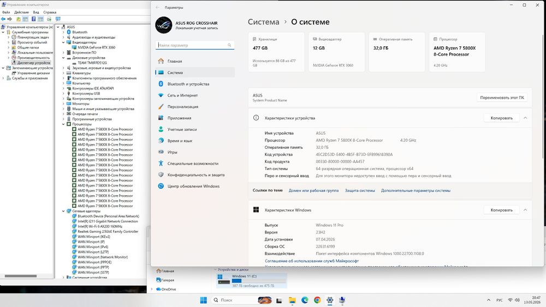Select WAN Miniport (PPPOE) entry
This screenshot has width=546, height=307.
click(x=94, y=262)
